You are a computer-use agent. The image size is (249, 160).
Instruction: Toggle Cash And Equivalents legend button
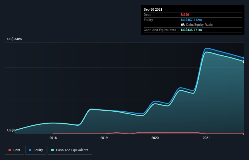point(70,150)
